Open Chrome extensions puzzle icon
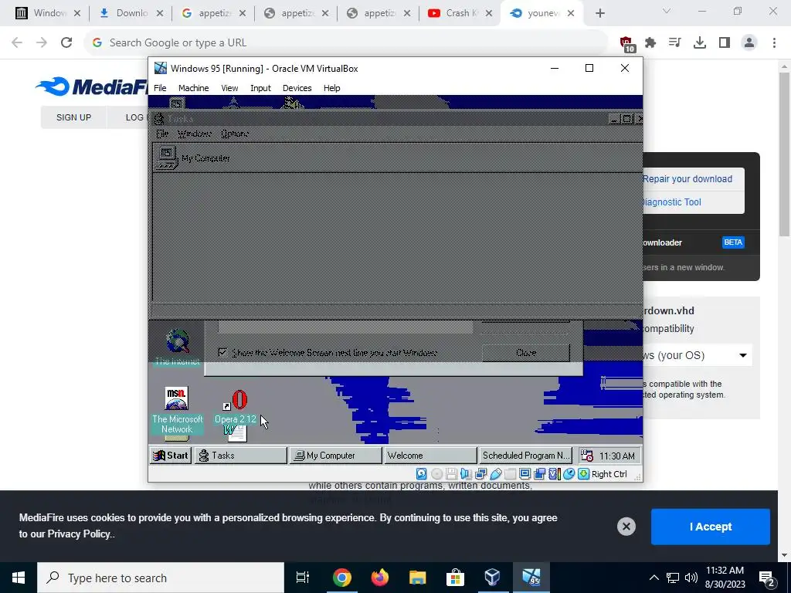 [650, 43]
